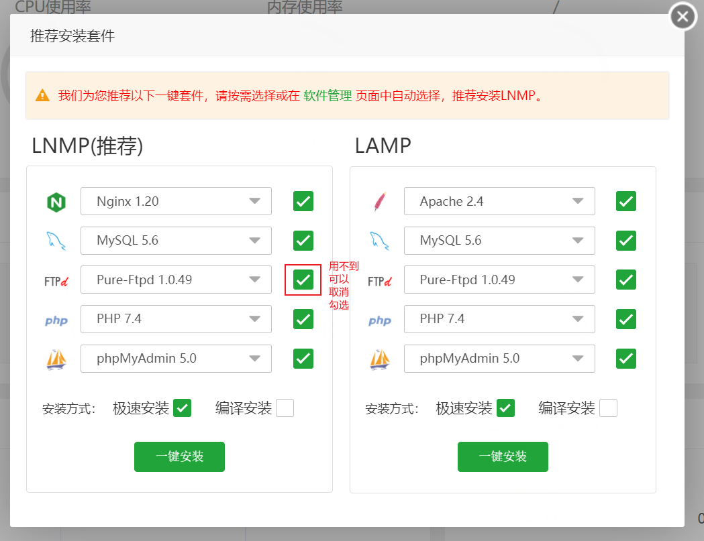Uncheck MySQL 5.6 in LAMP
Image resolution: width=704 pixels, height=541 pixels.
[x=626, y=241]
